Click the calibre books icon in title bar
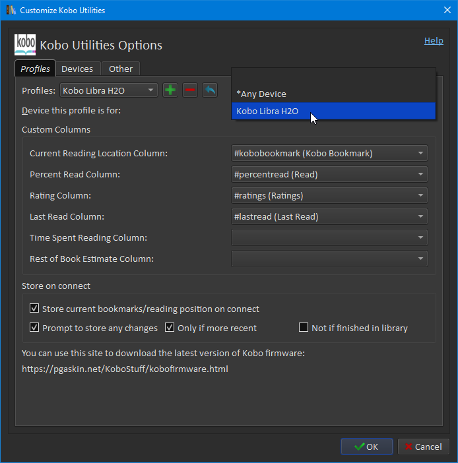 click(x=11, y=10)
